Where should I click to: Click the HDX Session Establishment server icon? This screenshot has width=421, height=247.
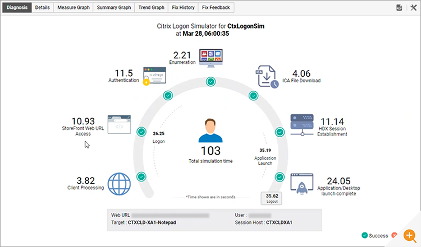(302, 124)
